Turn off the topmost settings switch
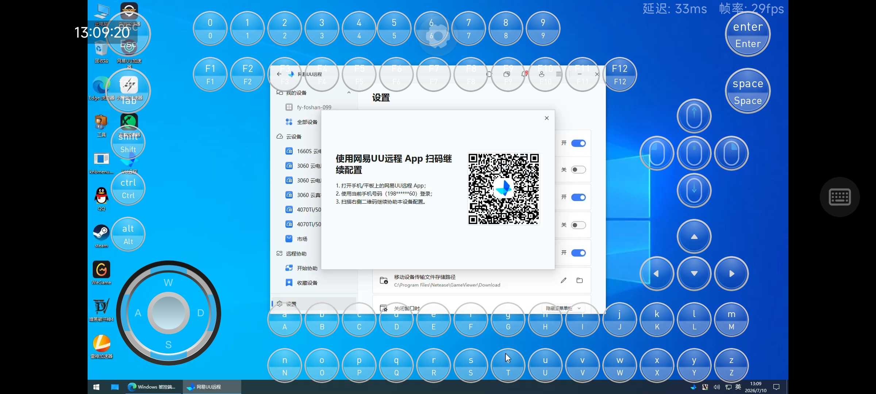This screenshot has width=876, height=394. 579,143
